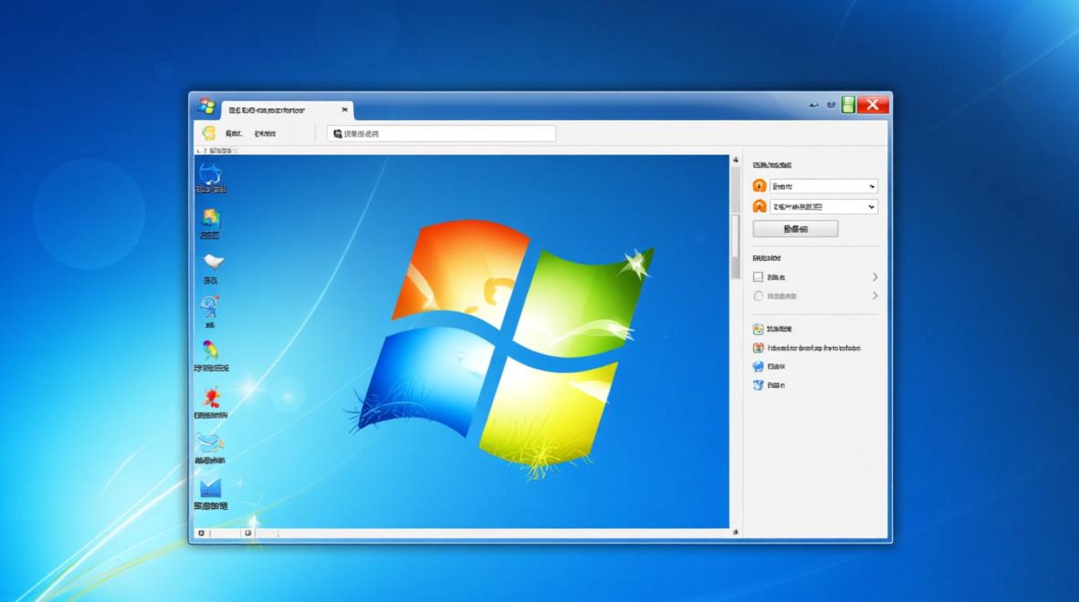Image resolution: width=1079 pixels, height=602 pixels.
Task: Select the round radio option below the checkbox
Action: (x=758, y=295)
